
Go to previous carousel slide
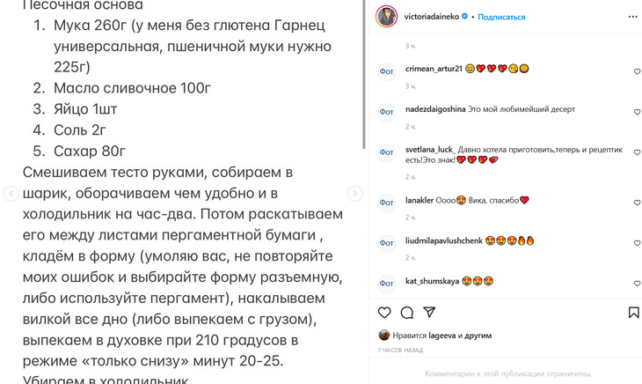(11, 194)
